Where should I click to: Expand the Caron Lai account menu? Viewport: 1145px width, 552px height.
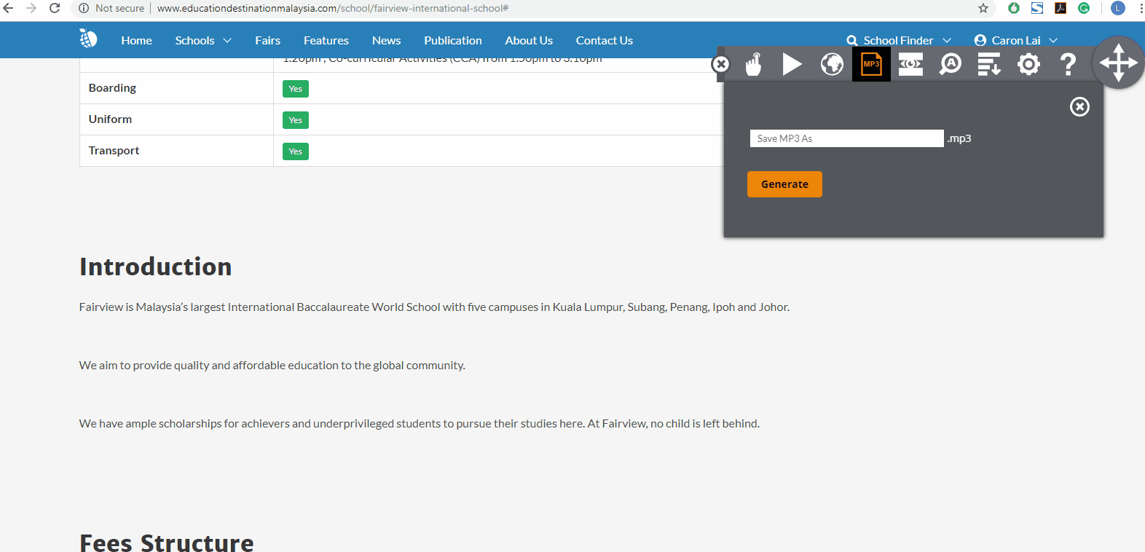[x=1015, y=40]
